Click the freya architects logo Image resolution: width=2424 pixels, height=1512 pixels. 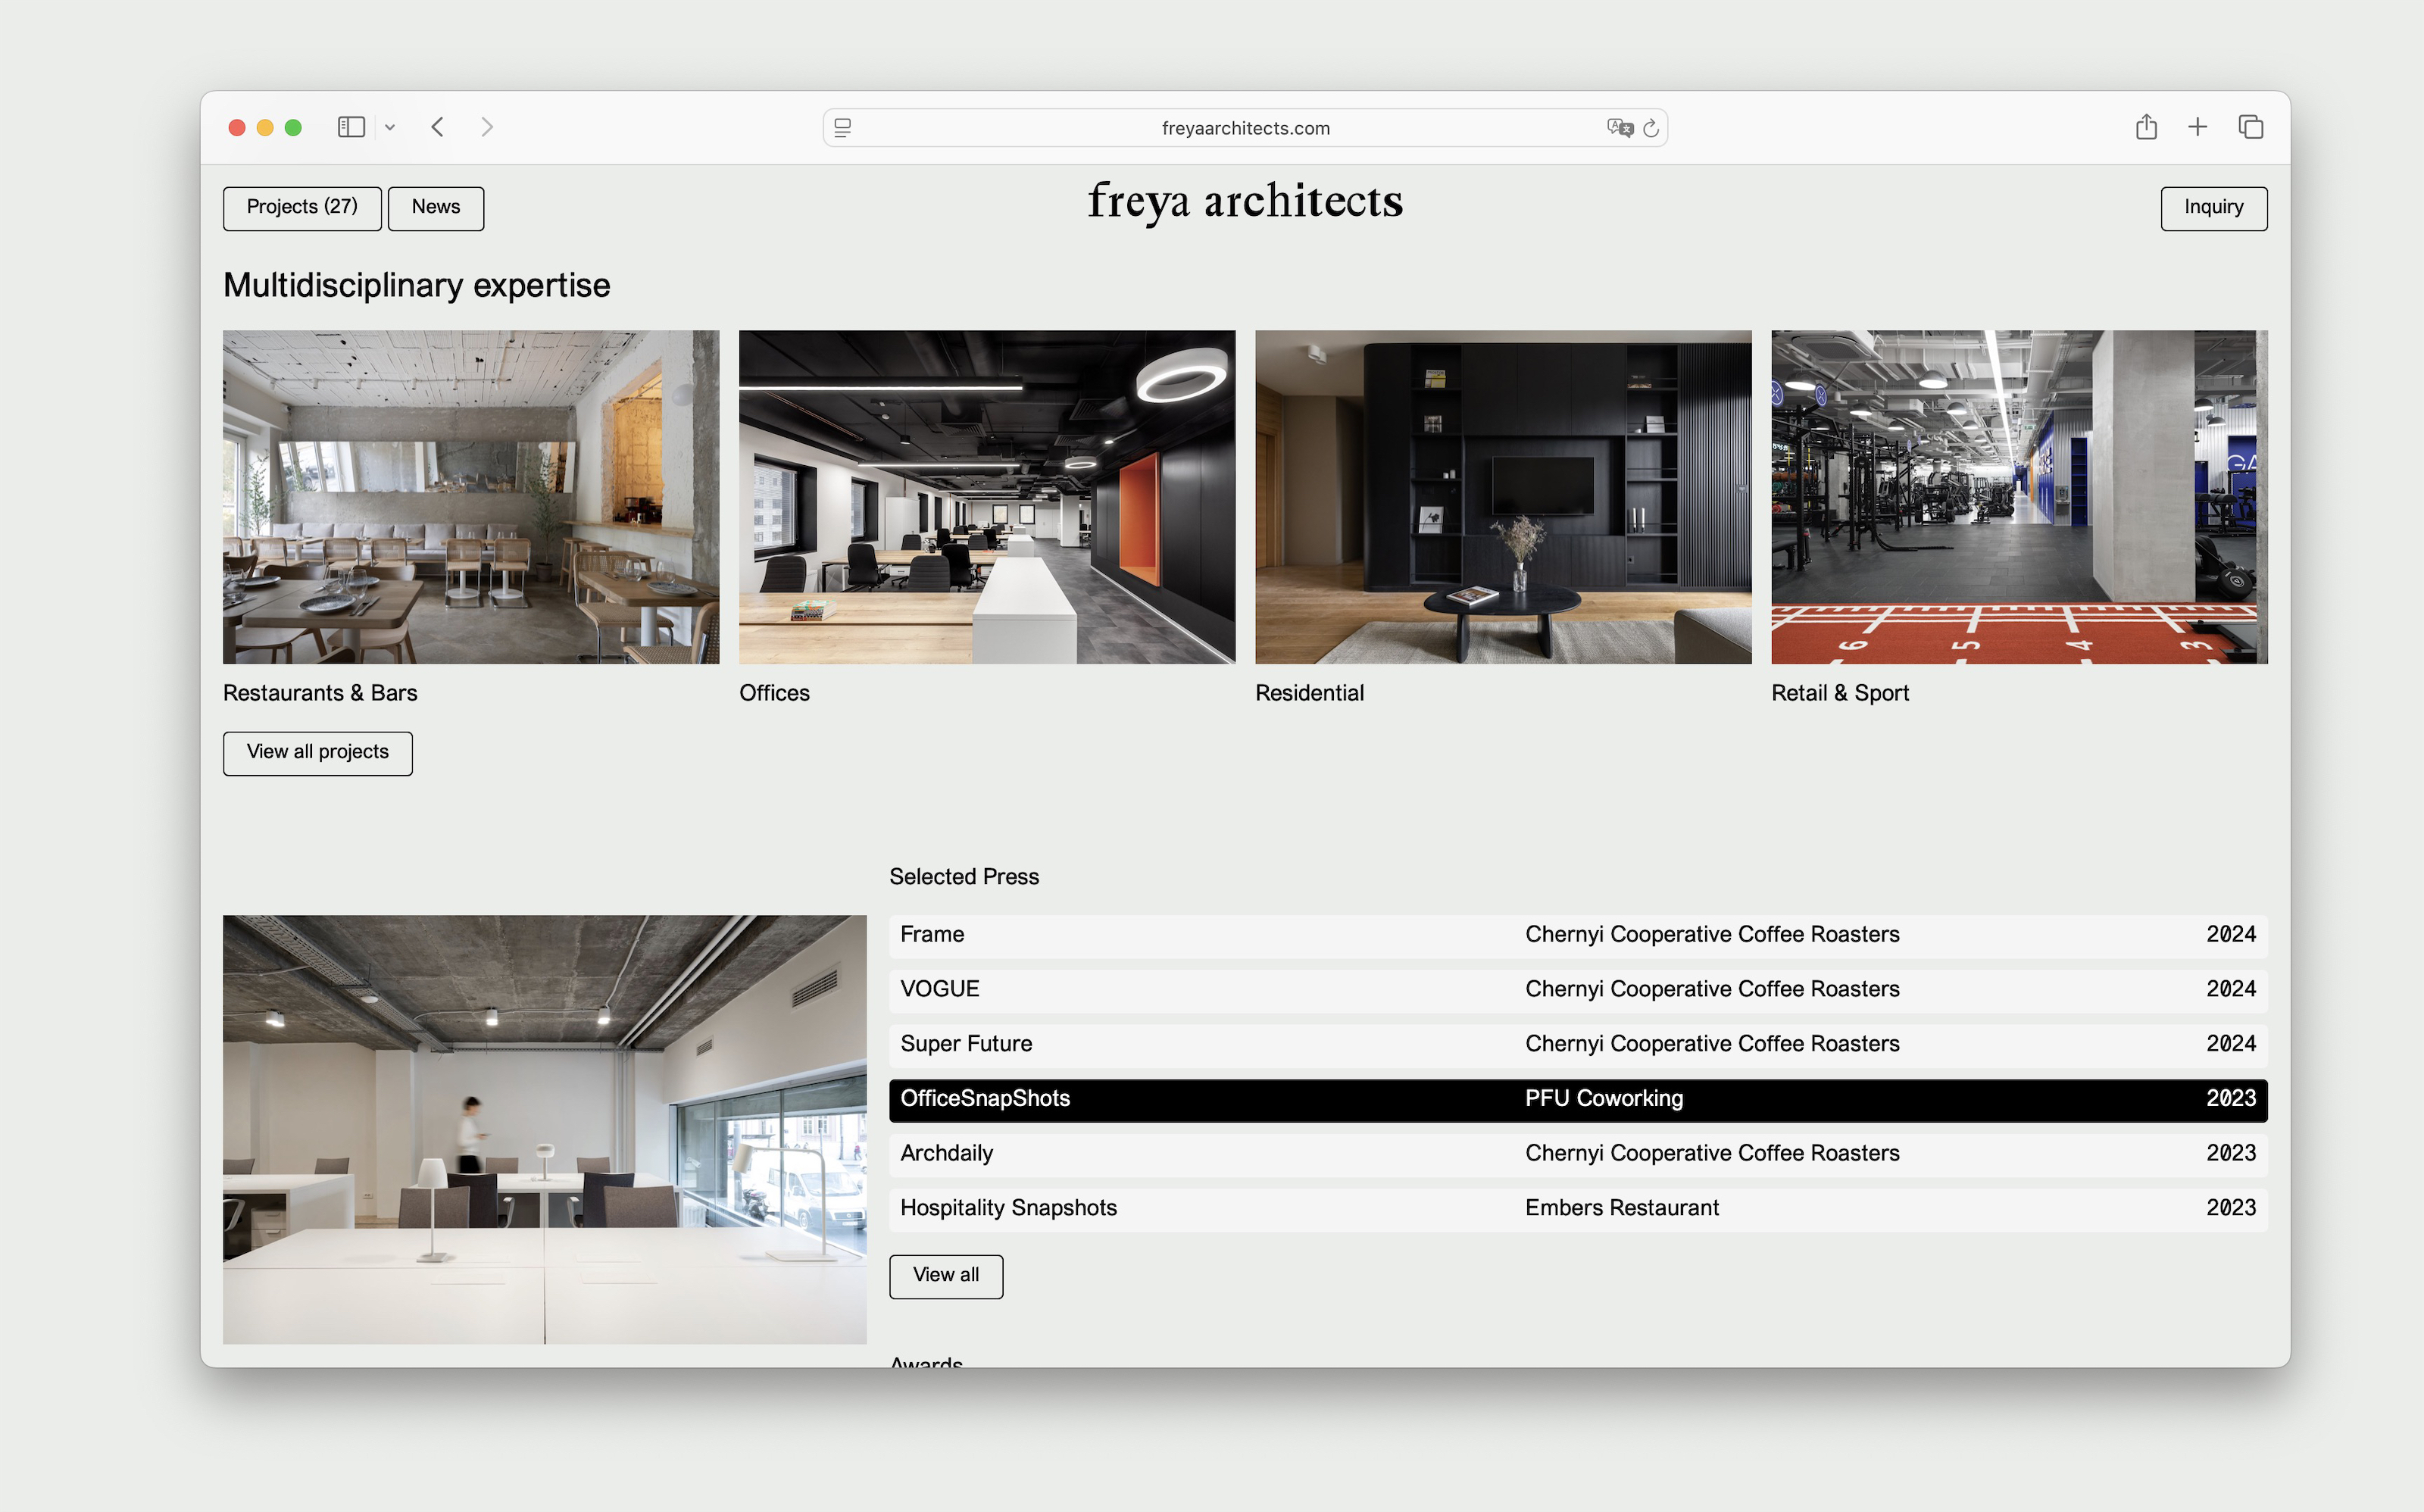coord(1245,203)
